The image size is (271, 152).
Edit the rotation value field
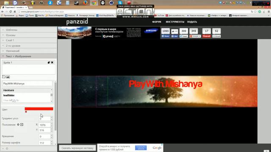[x=44, y=136]
